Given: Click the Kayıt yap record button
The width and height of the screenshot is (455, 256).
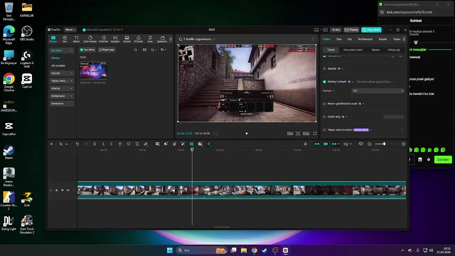Looking at the screenshot, I should click(x=107, y=50).
